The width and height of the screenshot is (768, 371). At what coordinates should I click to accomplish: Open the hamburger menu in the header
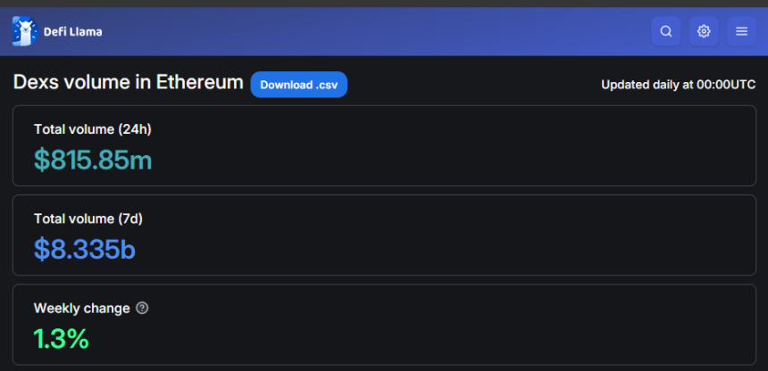[x=741, y=31]
